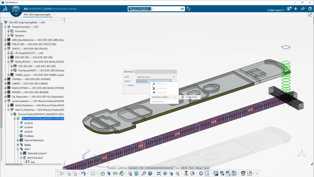Click the search text input field
Viewport: 314px width, 177px height.
pos(166,9)
